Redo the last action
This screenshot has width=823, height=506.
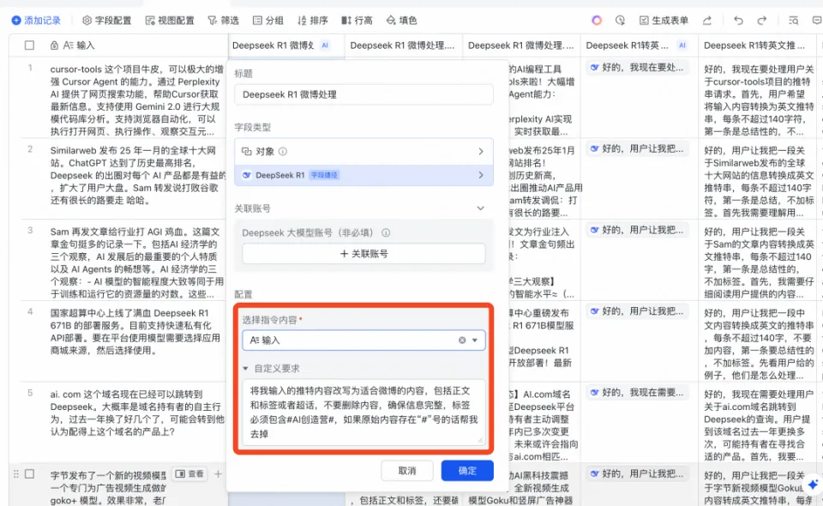[761, 21]
